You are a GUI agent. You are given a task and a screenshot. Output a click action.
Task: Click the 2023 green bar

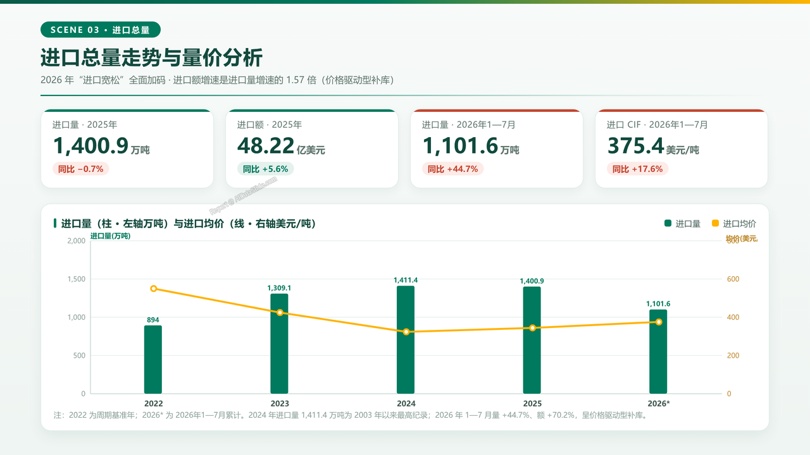coord(279,344)
